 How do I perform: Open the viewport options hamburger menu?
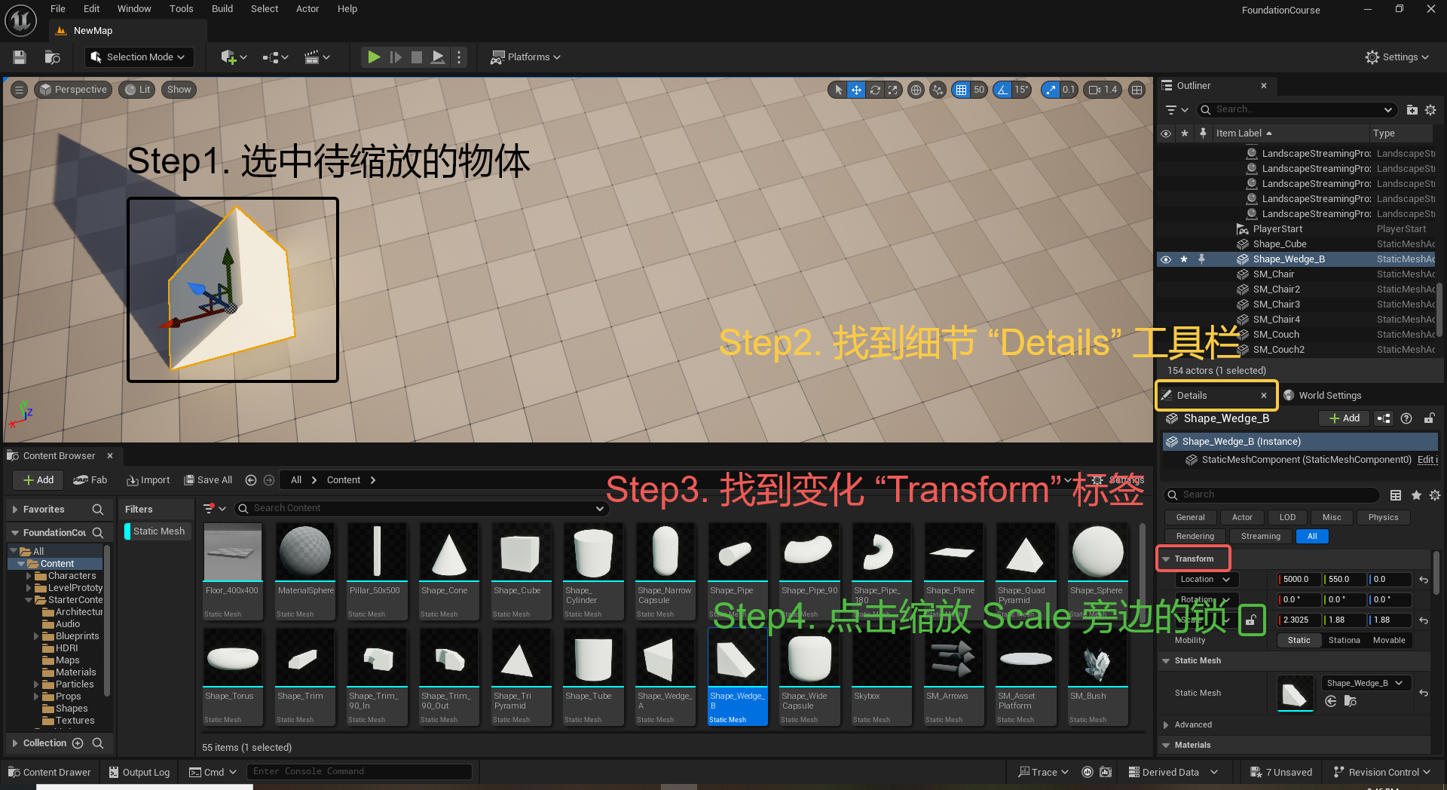click(20, 90)
